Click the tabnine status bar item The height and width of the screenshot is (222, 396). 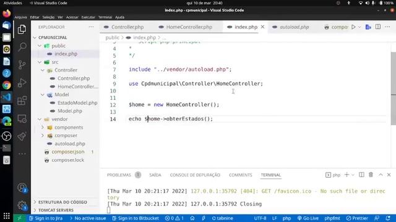pos(222,218)
